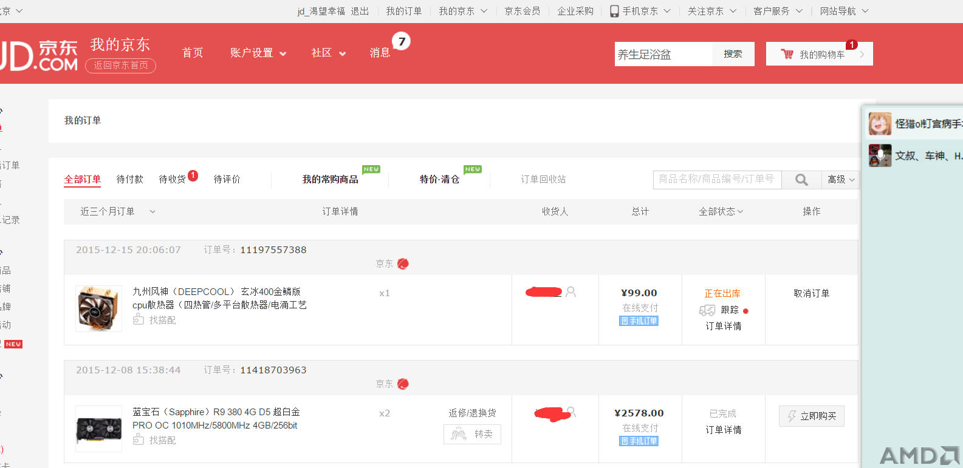
Task: Open the JD.COM logo homepage
Action: [39, 56]
